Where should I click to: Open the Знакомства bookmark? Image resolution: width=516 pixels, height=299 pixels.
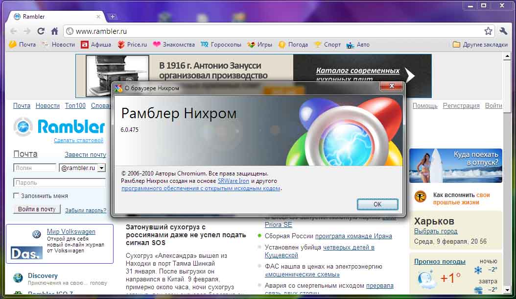click(174, 45)
